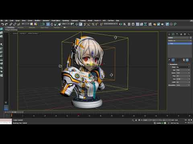Open the Edit menu

[6, 20]
